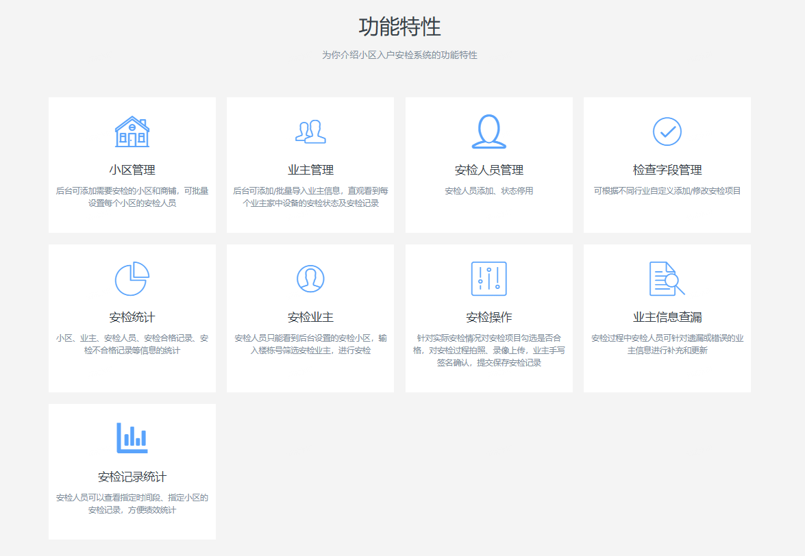Click the 功能特性 page heading
The height and width of the screenshot is (556, 805).
pyautogui.click(x=402, y=27)
